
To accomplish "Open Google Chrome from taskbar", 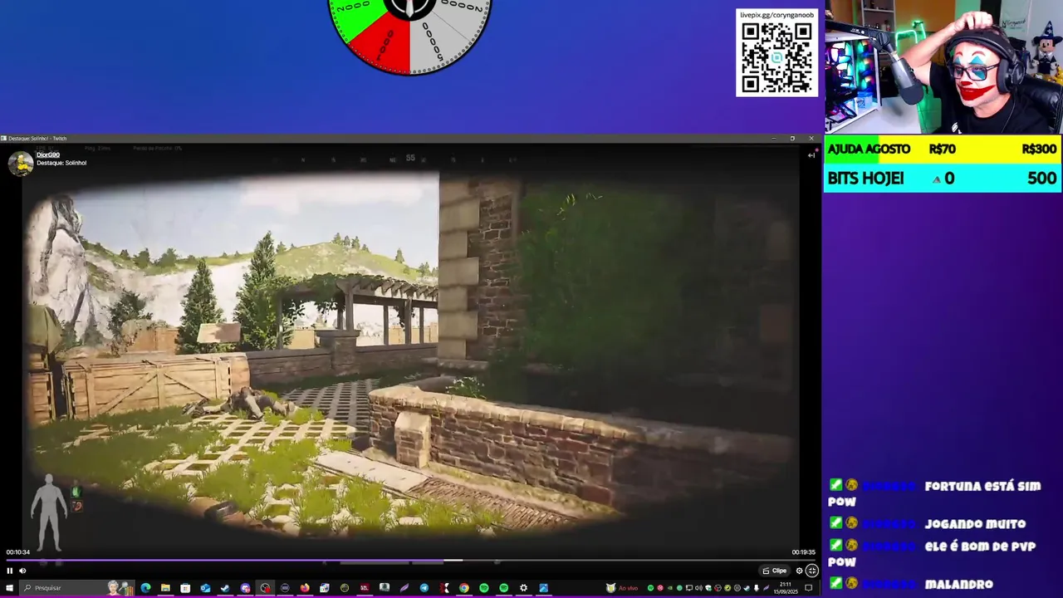I will 464,588.
